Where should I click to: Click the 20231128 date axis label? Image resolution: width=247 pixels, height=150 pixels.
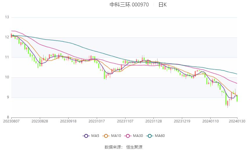point(154,121)
